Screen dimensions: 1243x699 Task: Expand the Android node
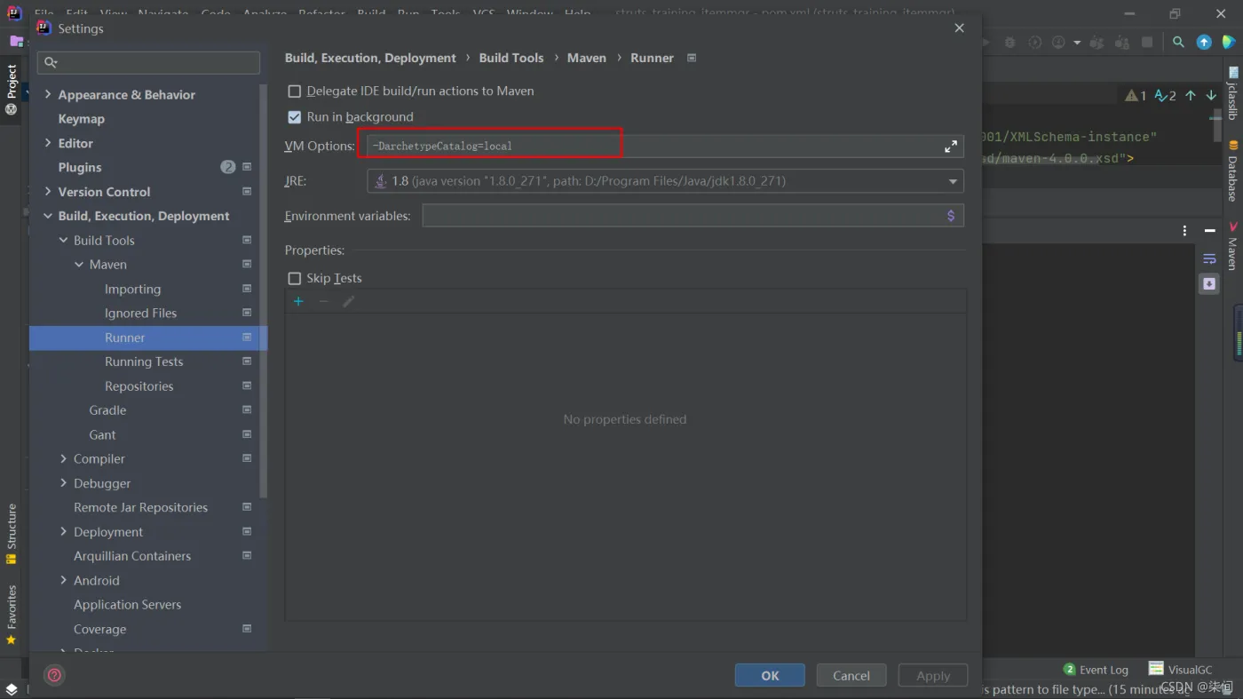63,581
